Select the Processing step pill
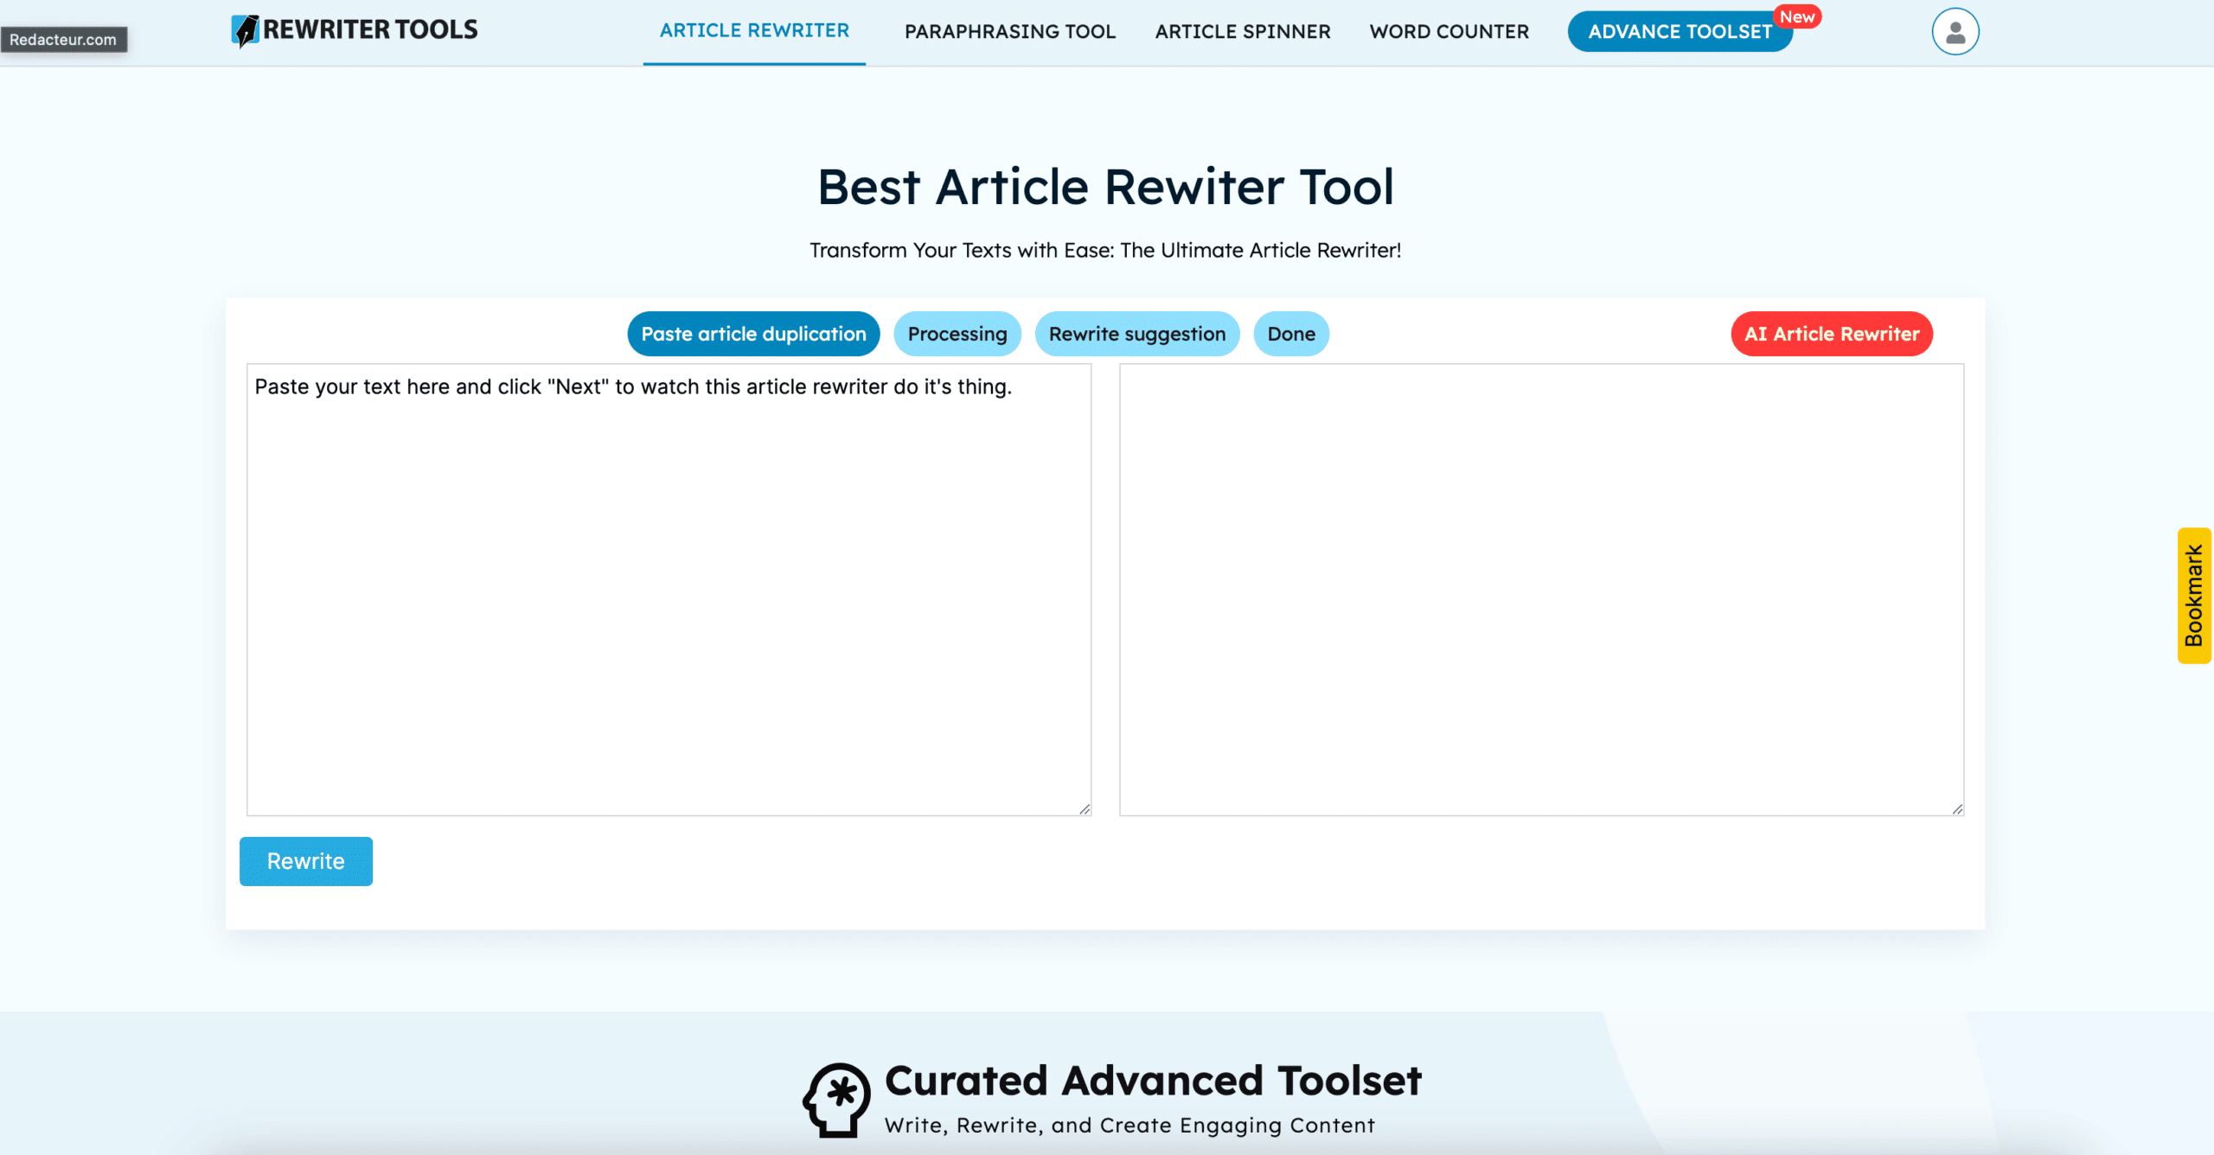This screenshot has width=2214, height=1155. click(x=957, y=334)
